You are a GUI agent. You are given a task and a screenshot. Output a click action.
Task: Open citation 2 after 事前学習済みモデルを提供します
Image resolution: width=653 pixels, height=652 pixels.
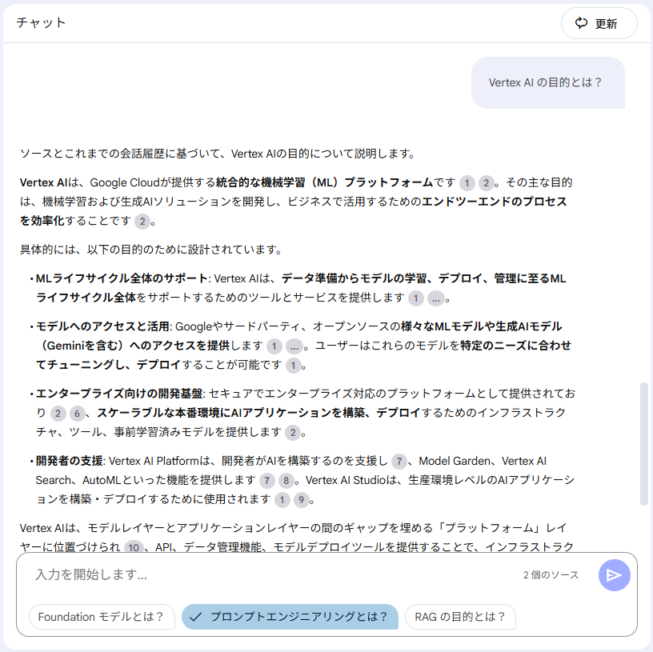click(x=293, y=433)
